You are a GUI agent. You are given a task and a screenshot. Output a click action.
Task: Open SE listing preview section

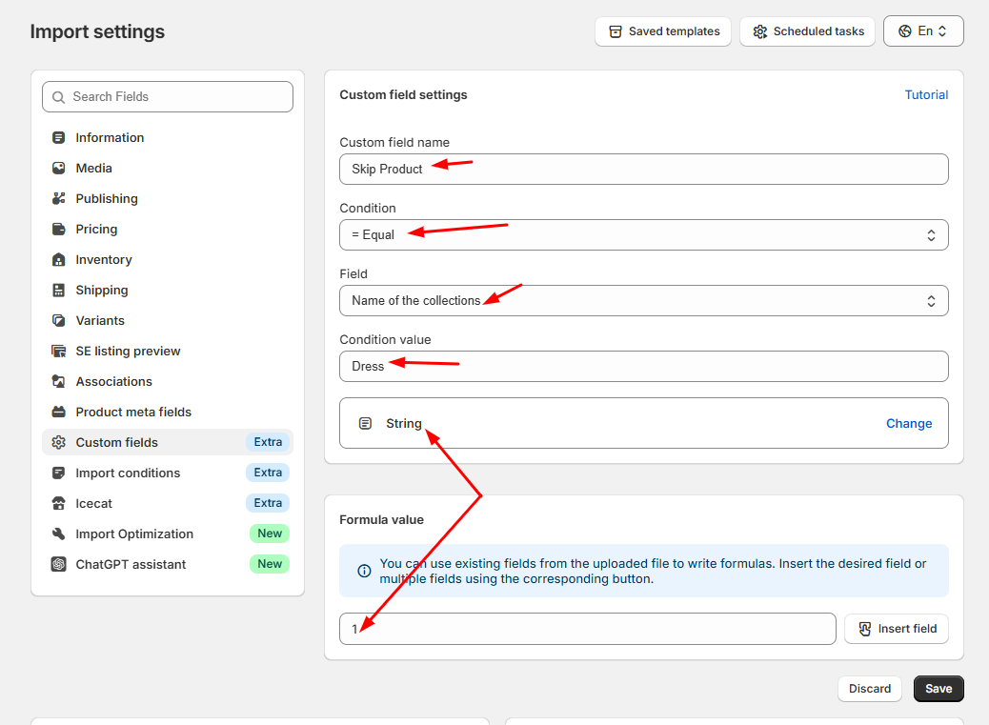[168, 352]
